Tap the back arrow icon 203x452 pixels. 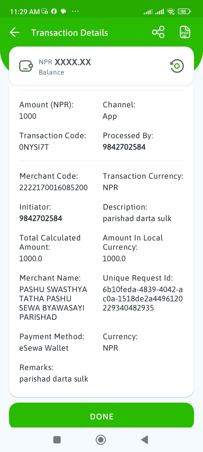point(15,32)
